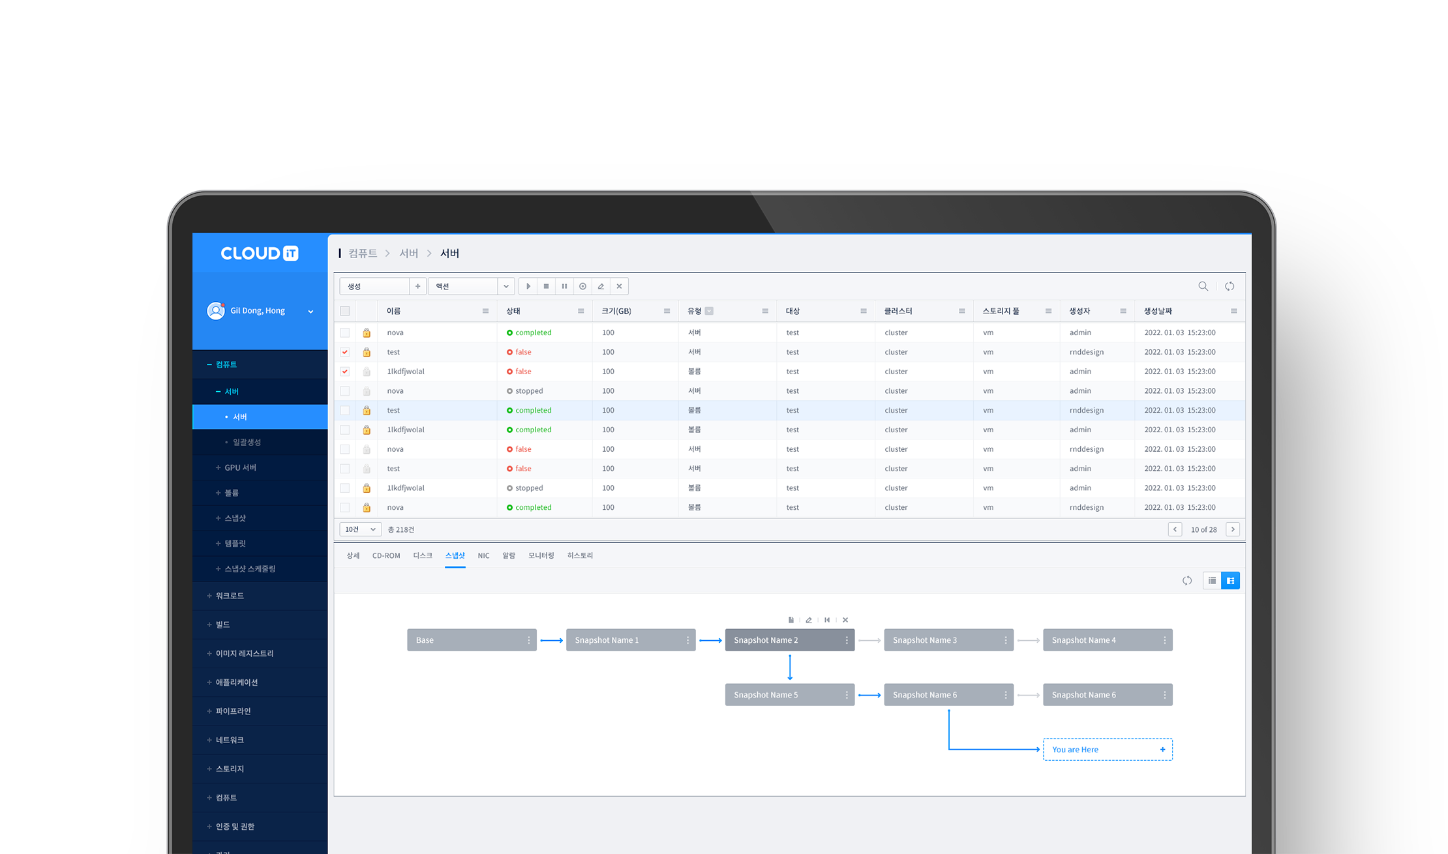Screen dimensions: 1448x854
Task: Open the 액션 dropdown
Action: [471, 286]
